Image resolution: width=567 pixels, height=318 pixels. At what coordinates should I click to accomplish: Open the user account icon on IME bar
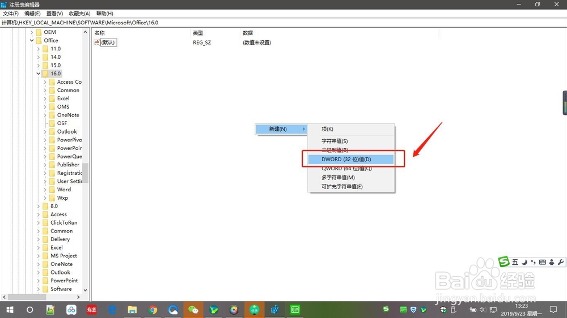pyautogui.click(x=552, y=262)
